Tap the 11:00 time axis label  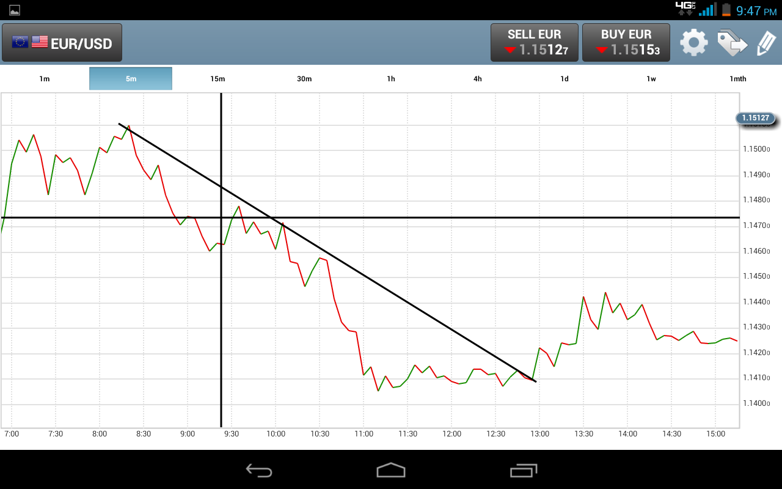point(364,434)
